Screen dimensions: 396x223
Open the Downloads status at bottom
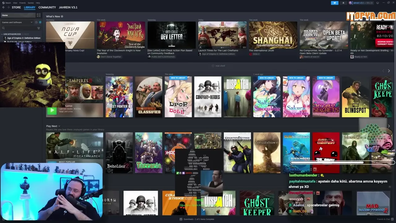click(197, 219)
